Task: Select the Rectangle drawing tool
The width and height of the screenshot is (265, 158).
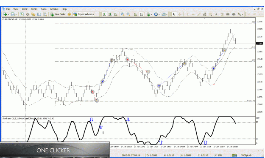Action: click(x=228, y=14)
